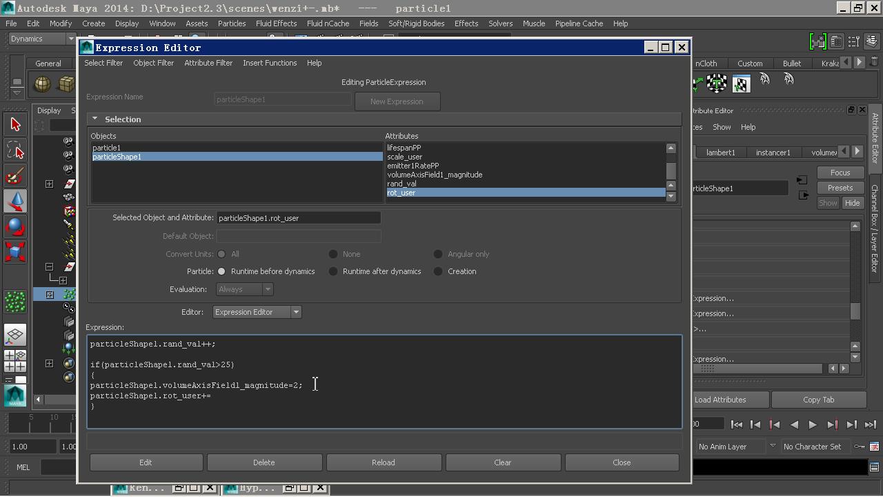Activate the Lasso select tool
The image size is (883, 497).
coord(15,150)
